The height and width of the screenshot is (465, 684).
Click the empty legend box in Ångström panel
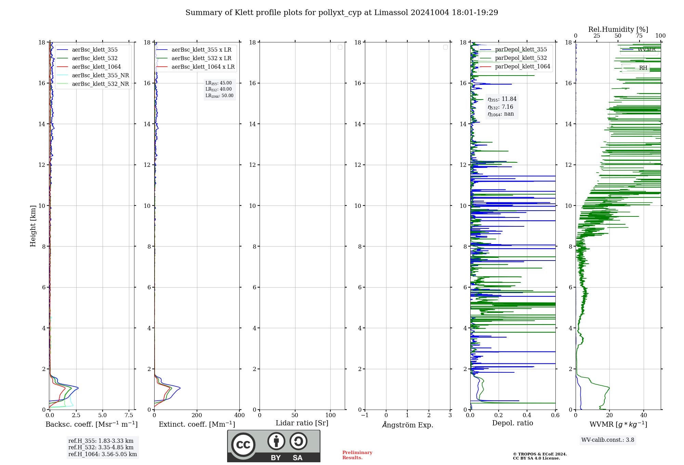(445, 47)
